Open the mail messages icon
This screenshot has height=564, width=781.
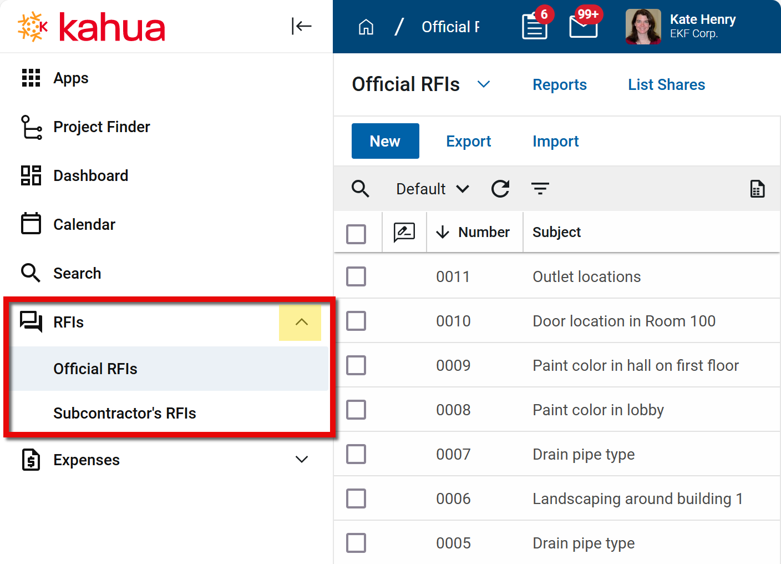coord(583,27)
